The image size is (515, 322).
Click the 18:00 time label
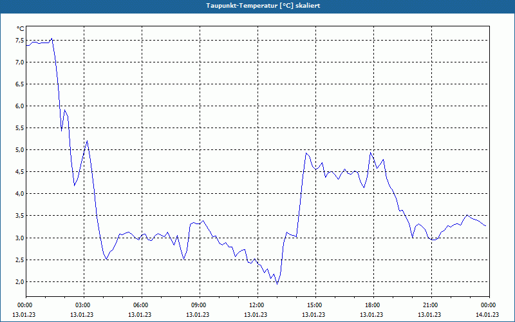coord(373,305)
